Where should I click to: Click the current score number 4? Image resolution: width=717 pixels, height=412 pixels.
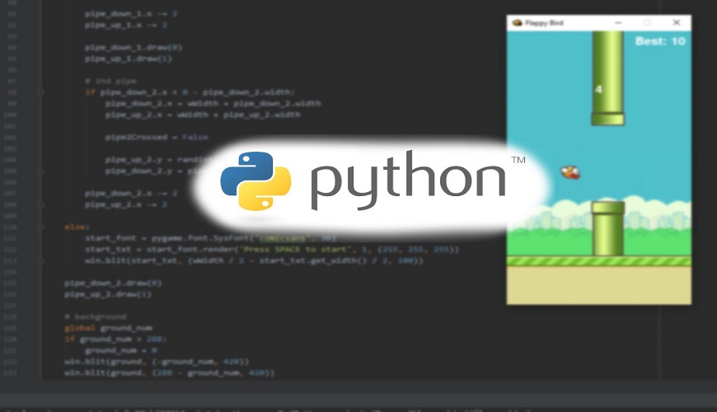[x=598, y=89]
